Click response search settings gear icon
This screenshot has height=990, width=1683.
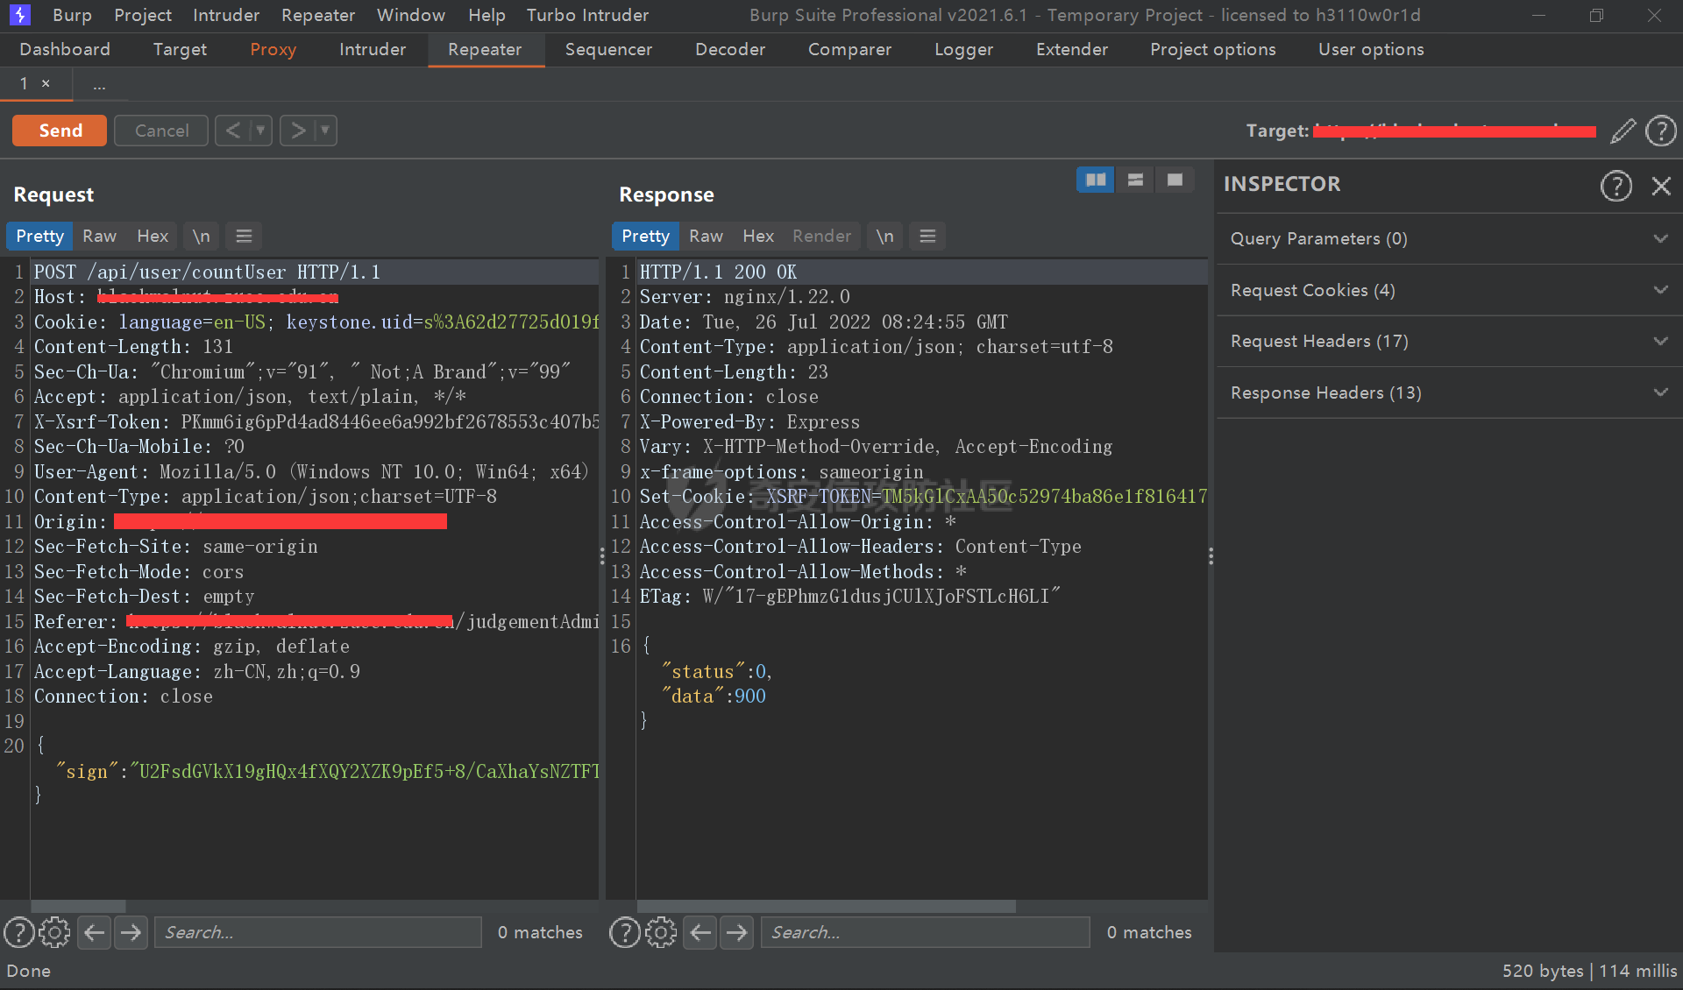point(661,932)
